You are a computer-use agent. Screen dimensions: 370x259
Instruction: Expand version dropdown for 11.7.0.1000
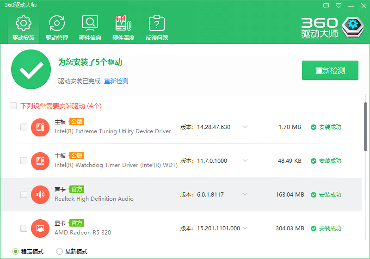click(245, 160)
